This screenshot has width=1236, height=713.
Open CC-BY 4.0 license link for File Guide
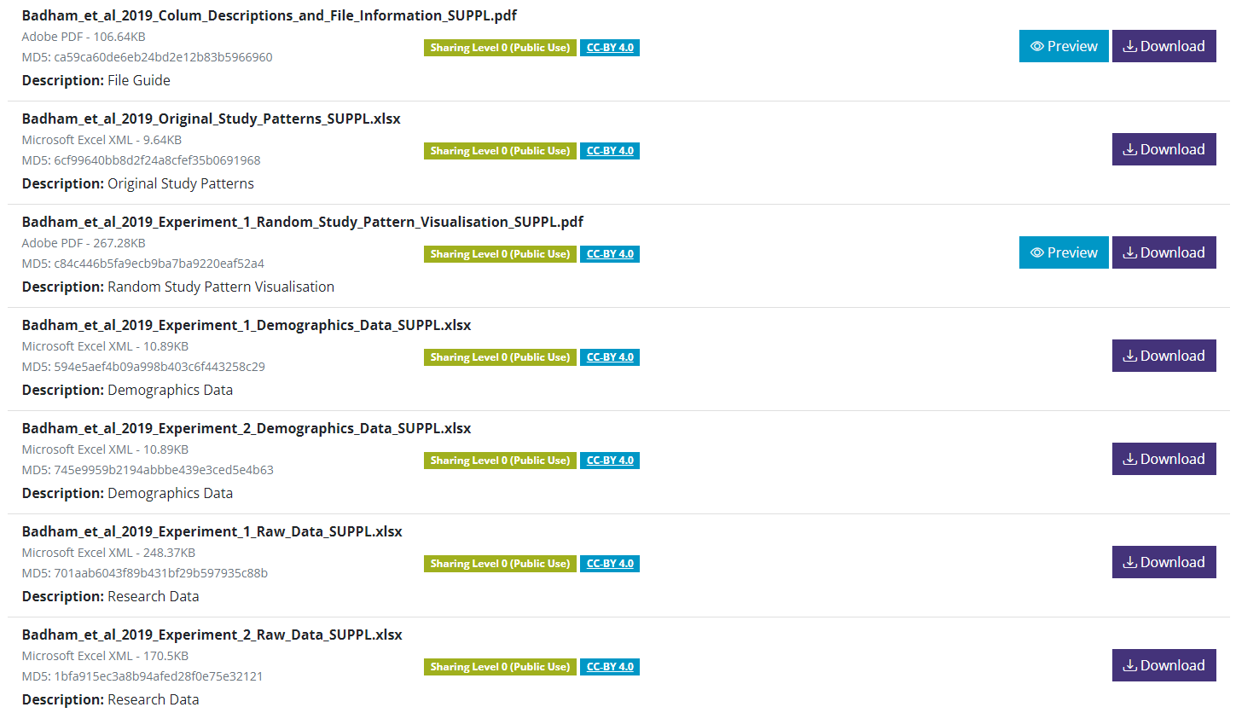pos(610,48)
